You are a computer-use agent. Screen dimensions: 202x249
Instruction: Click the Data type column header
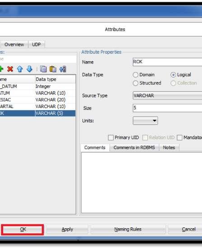pyautogui.click(x=55, y=79)
